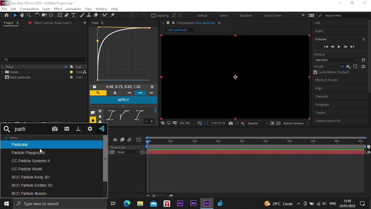Click the image preset icon in search popup

(x=67, y=129)
